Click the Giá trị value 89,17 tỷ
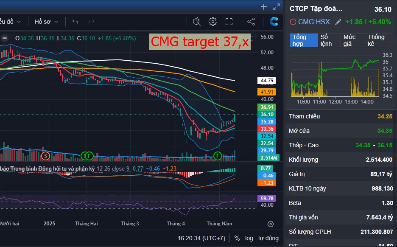This screenshot has width=397, height=247. [x=381, y=174]
